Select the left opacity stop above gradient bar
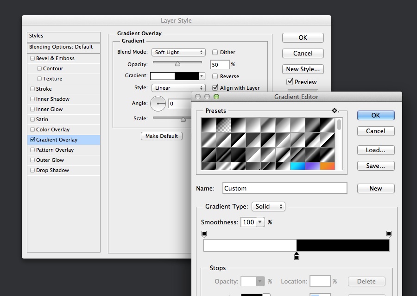The image size is (417, 296). pos(204,234)
